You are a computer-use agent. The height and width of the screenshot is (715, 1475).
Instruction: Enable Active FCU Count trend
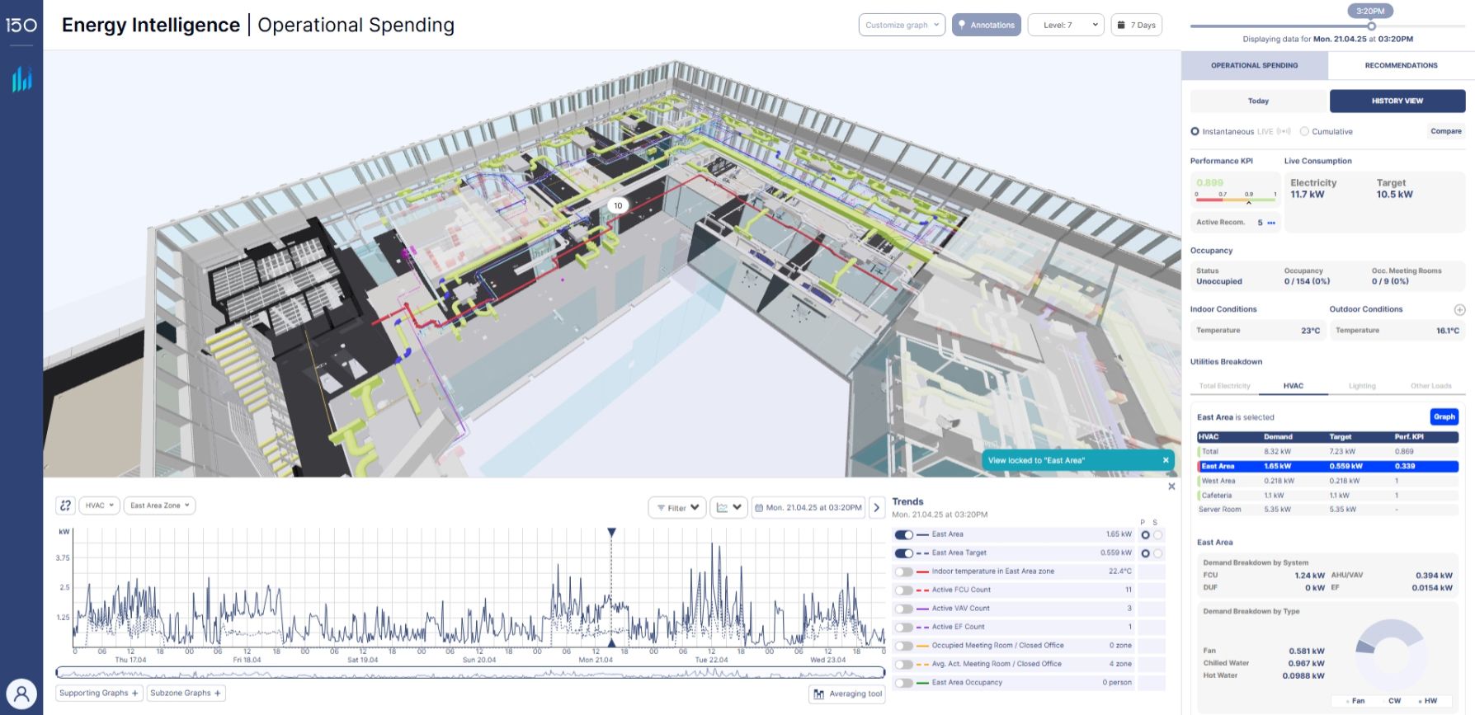[x=903, y=590]
